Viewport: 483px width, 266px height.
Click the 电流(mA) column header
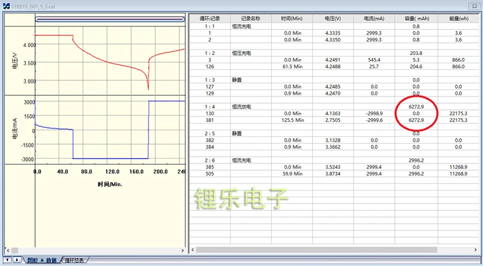click(x=374, y=19)
